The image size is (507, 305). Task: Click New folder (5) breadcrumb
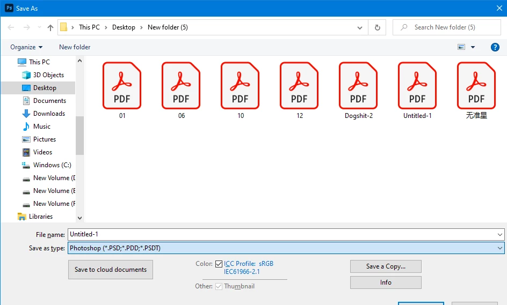[168, 27]
